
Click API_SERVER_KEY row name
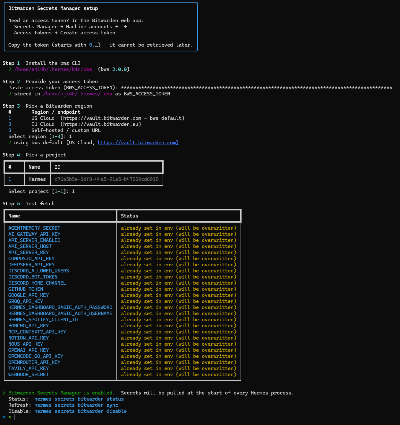point(29,252)
